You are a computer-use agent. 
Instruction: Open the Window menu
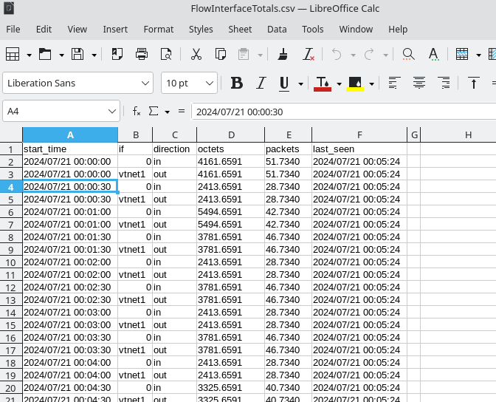[x=356, y=29]
